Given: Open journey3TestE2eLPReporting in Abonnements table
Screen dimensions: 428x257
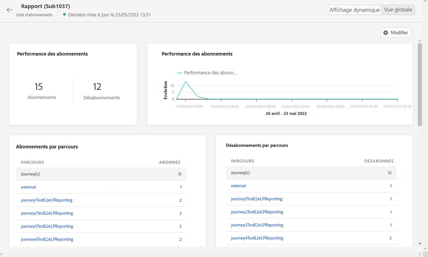Looking at the screenshot, I should [x=47, y=226].
